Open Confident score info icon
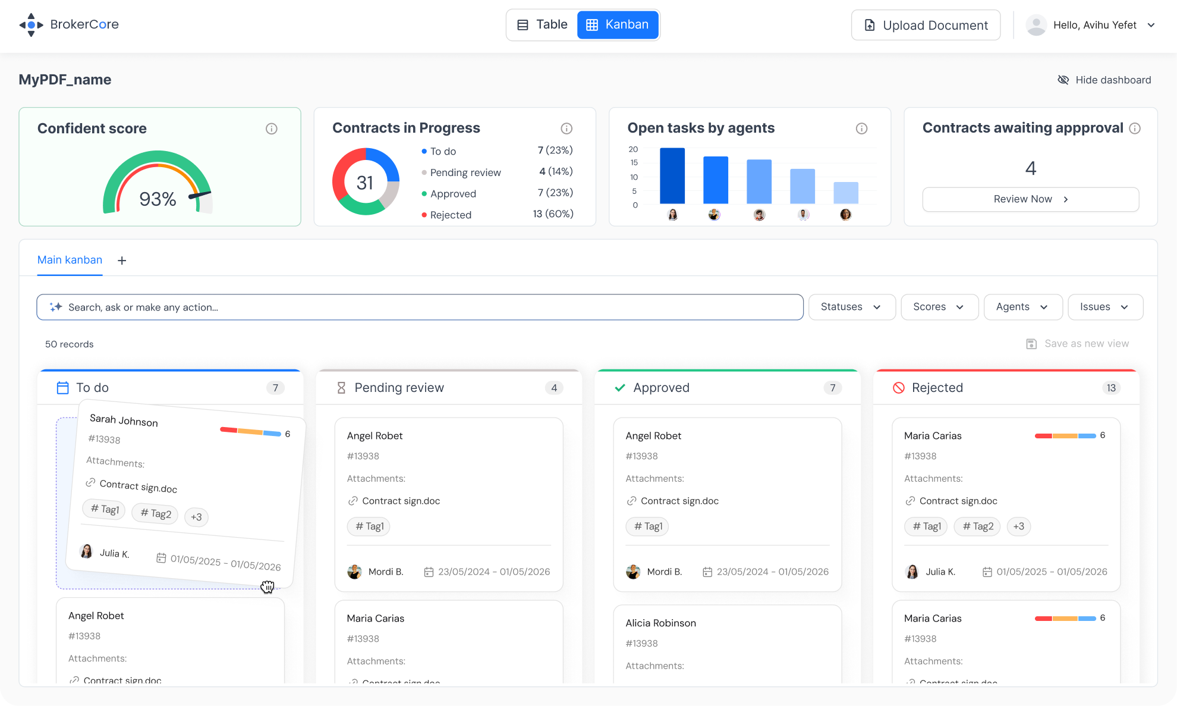 tap(272, 128)
